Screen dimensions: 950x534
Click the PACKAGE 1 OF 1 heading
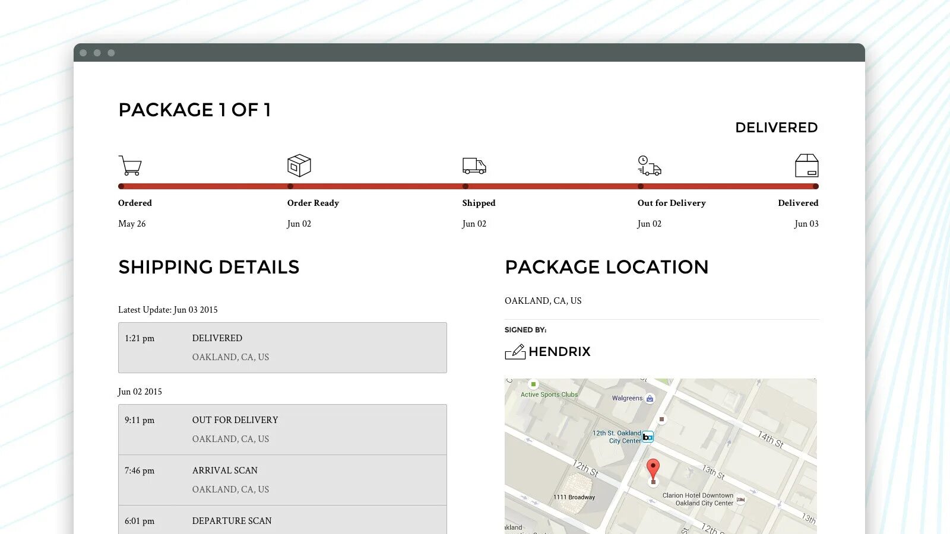click(x=195, y=110)
